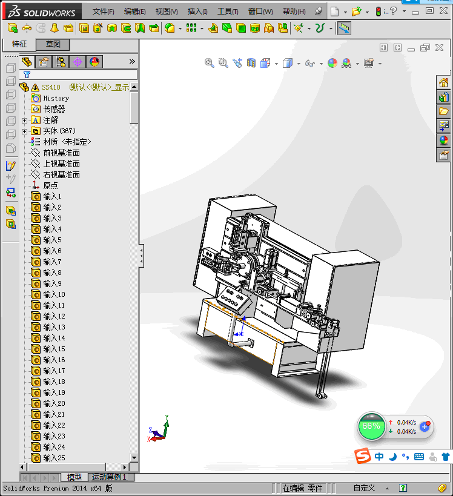Click the Extruded Boss/Base tool icon

point(12,28)
